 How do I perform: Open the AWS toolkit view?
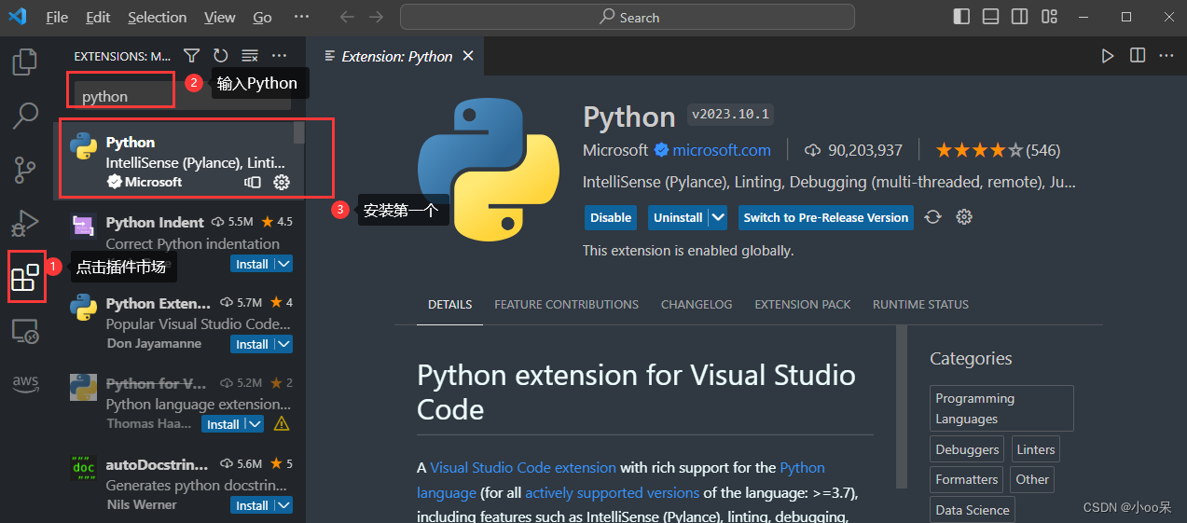coord(24,382)
